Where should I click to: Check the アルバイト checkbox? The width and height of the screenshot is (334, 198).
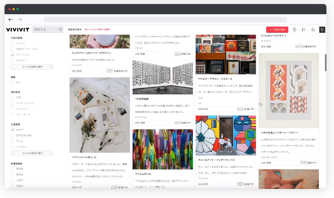13,109
